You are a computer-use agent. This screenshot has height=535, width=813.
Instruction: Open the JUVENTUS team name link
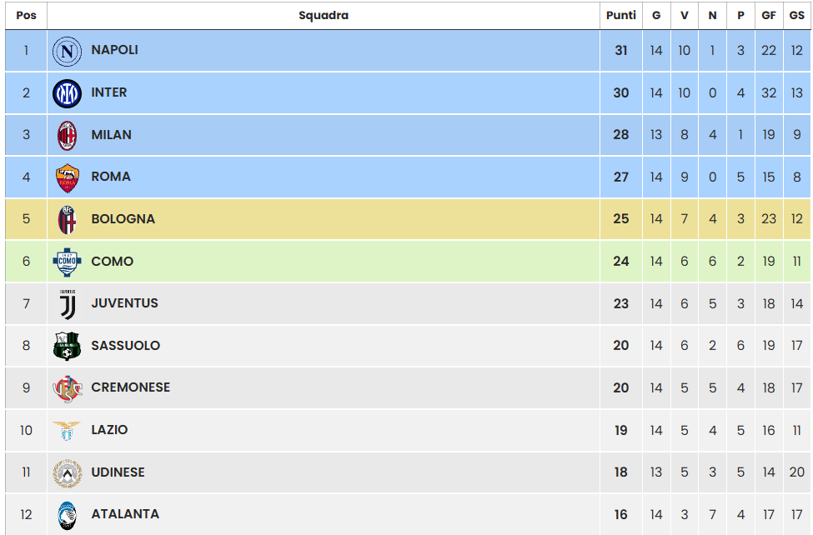tap(124, 303)
